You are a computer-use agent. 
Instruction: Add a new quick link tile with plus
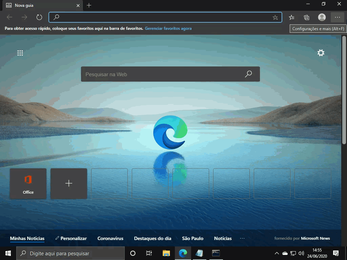coord(69,184)
